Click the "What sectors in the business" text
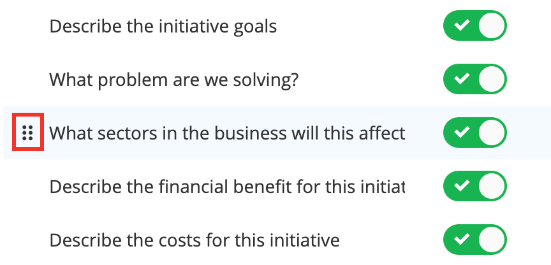This screenshot has height=265, width=551. click(227, 133)
